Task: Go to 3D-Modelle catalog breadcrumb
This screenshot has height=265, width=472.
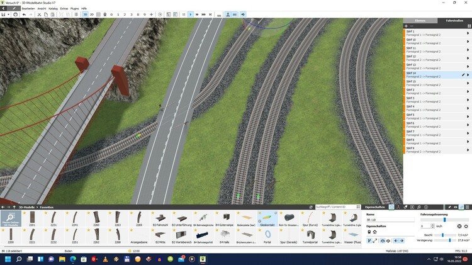Action: point(26,207)
